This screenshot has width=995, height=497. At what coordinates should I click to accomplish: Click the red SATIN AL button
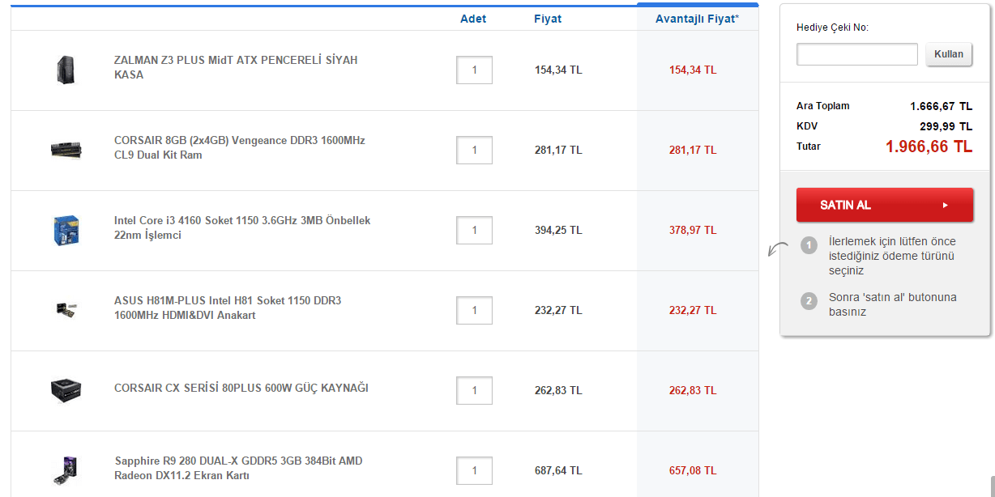tap(885, 205)
